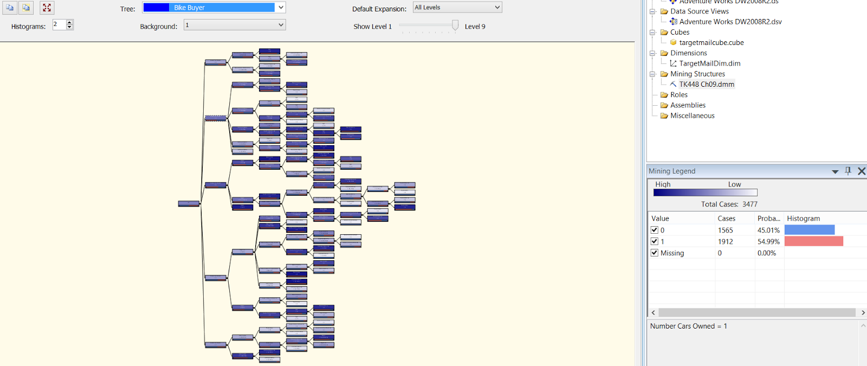Uncheck the value 0 checkbox
This screenshot has width=867, height=366.
coord(655,230)
